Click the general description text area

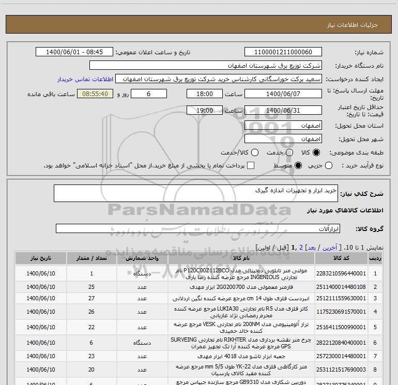[x=196, y=193]
